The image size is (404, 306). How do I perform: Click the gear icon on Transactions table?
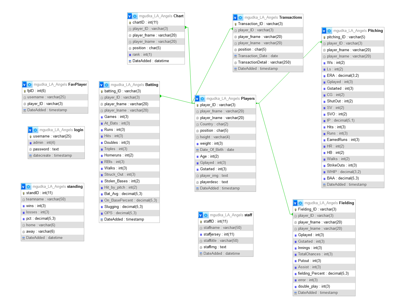click(240, 18)
